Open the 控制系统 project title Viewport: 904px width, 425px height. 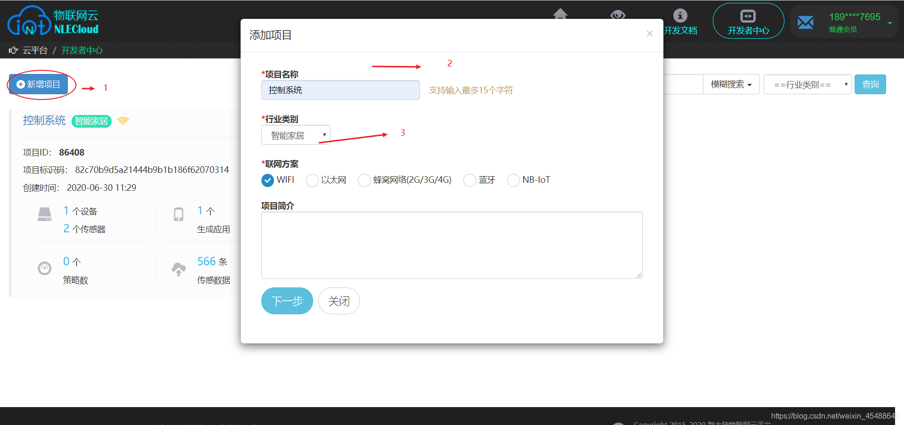click(44, 121)
